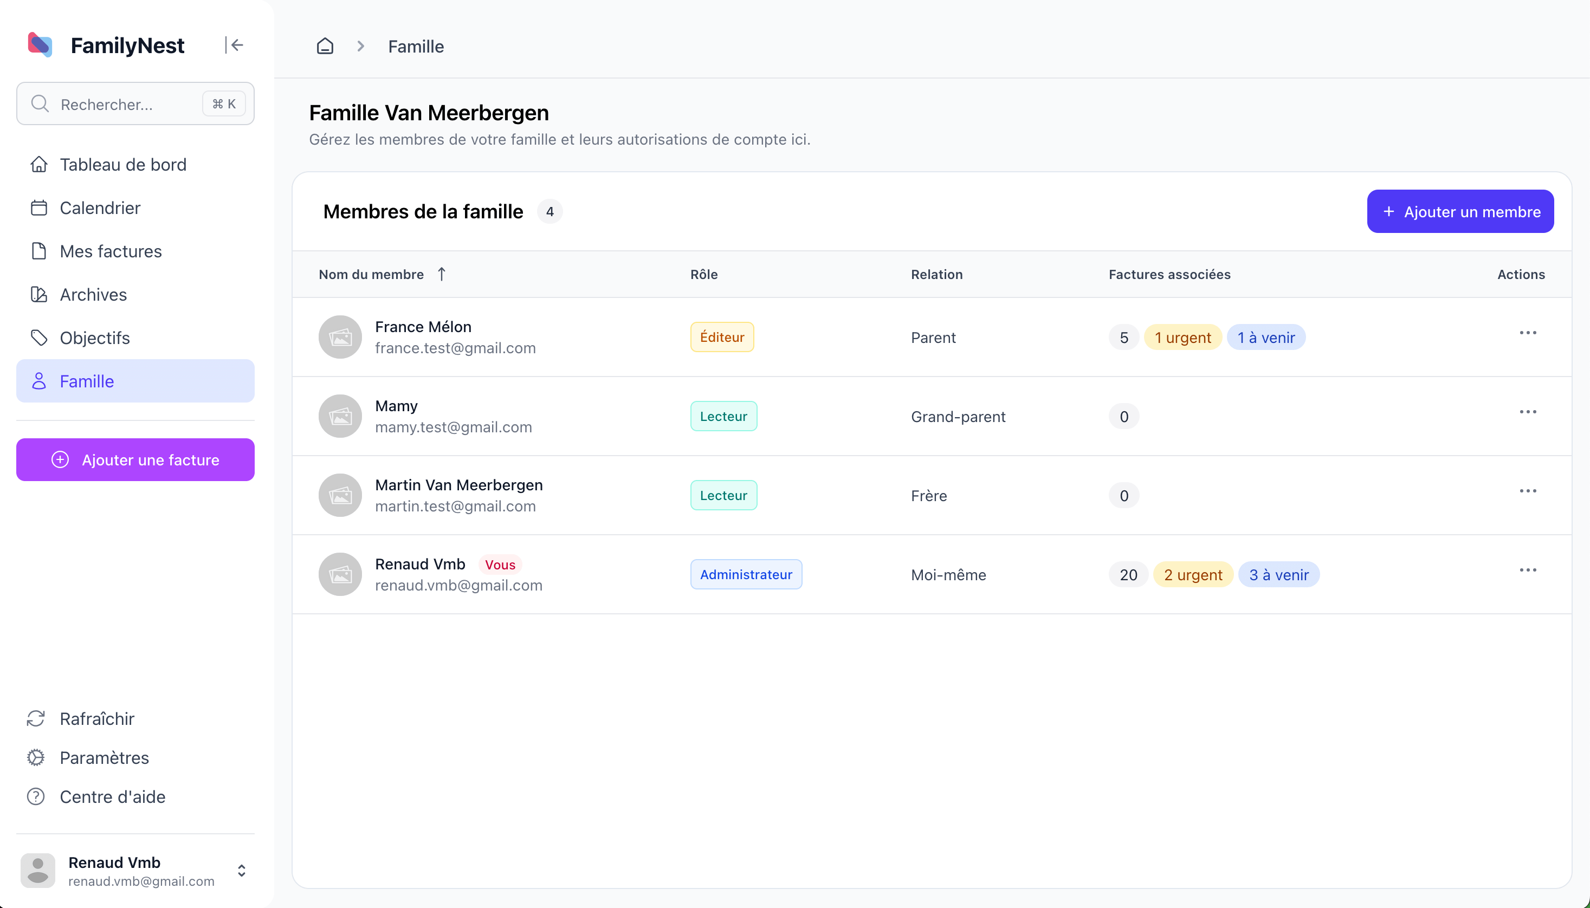Click Ajouter une facture button
This screenshot has width=1590, height=908.
pyautogui.click(x=135, y=459)
